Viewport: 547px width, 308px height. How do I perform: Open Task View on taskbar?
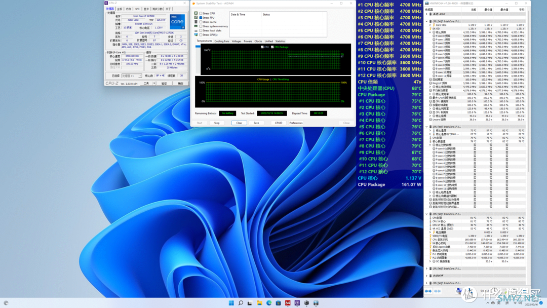250,303
